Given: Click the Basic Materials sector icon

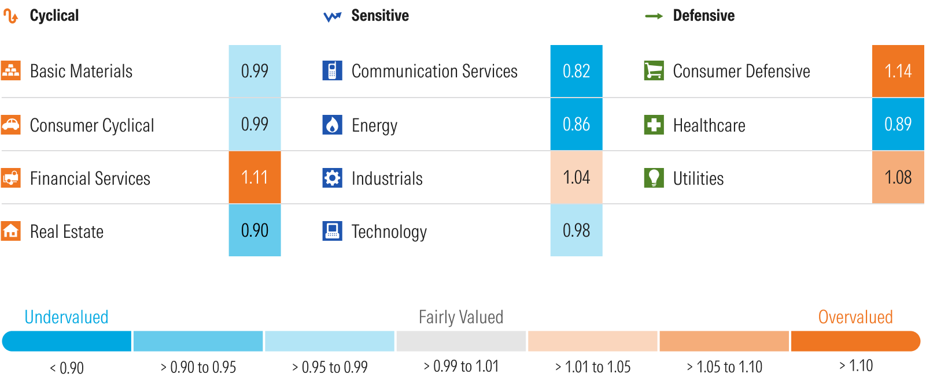Looking at the screenshot, I should (10, 70).
